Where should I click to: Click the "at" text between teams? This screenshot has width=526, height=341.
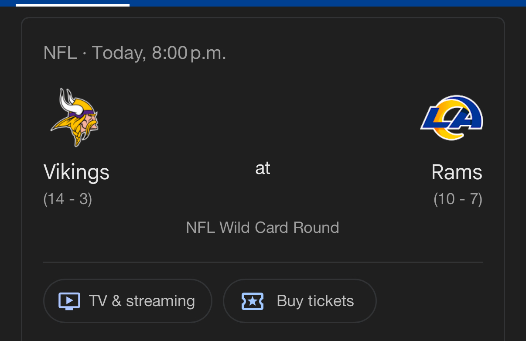(263, 168)
